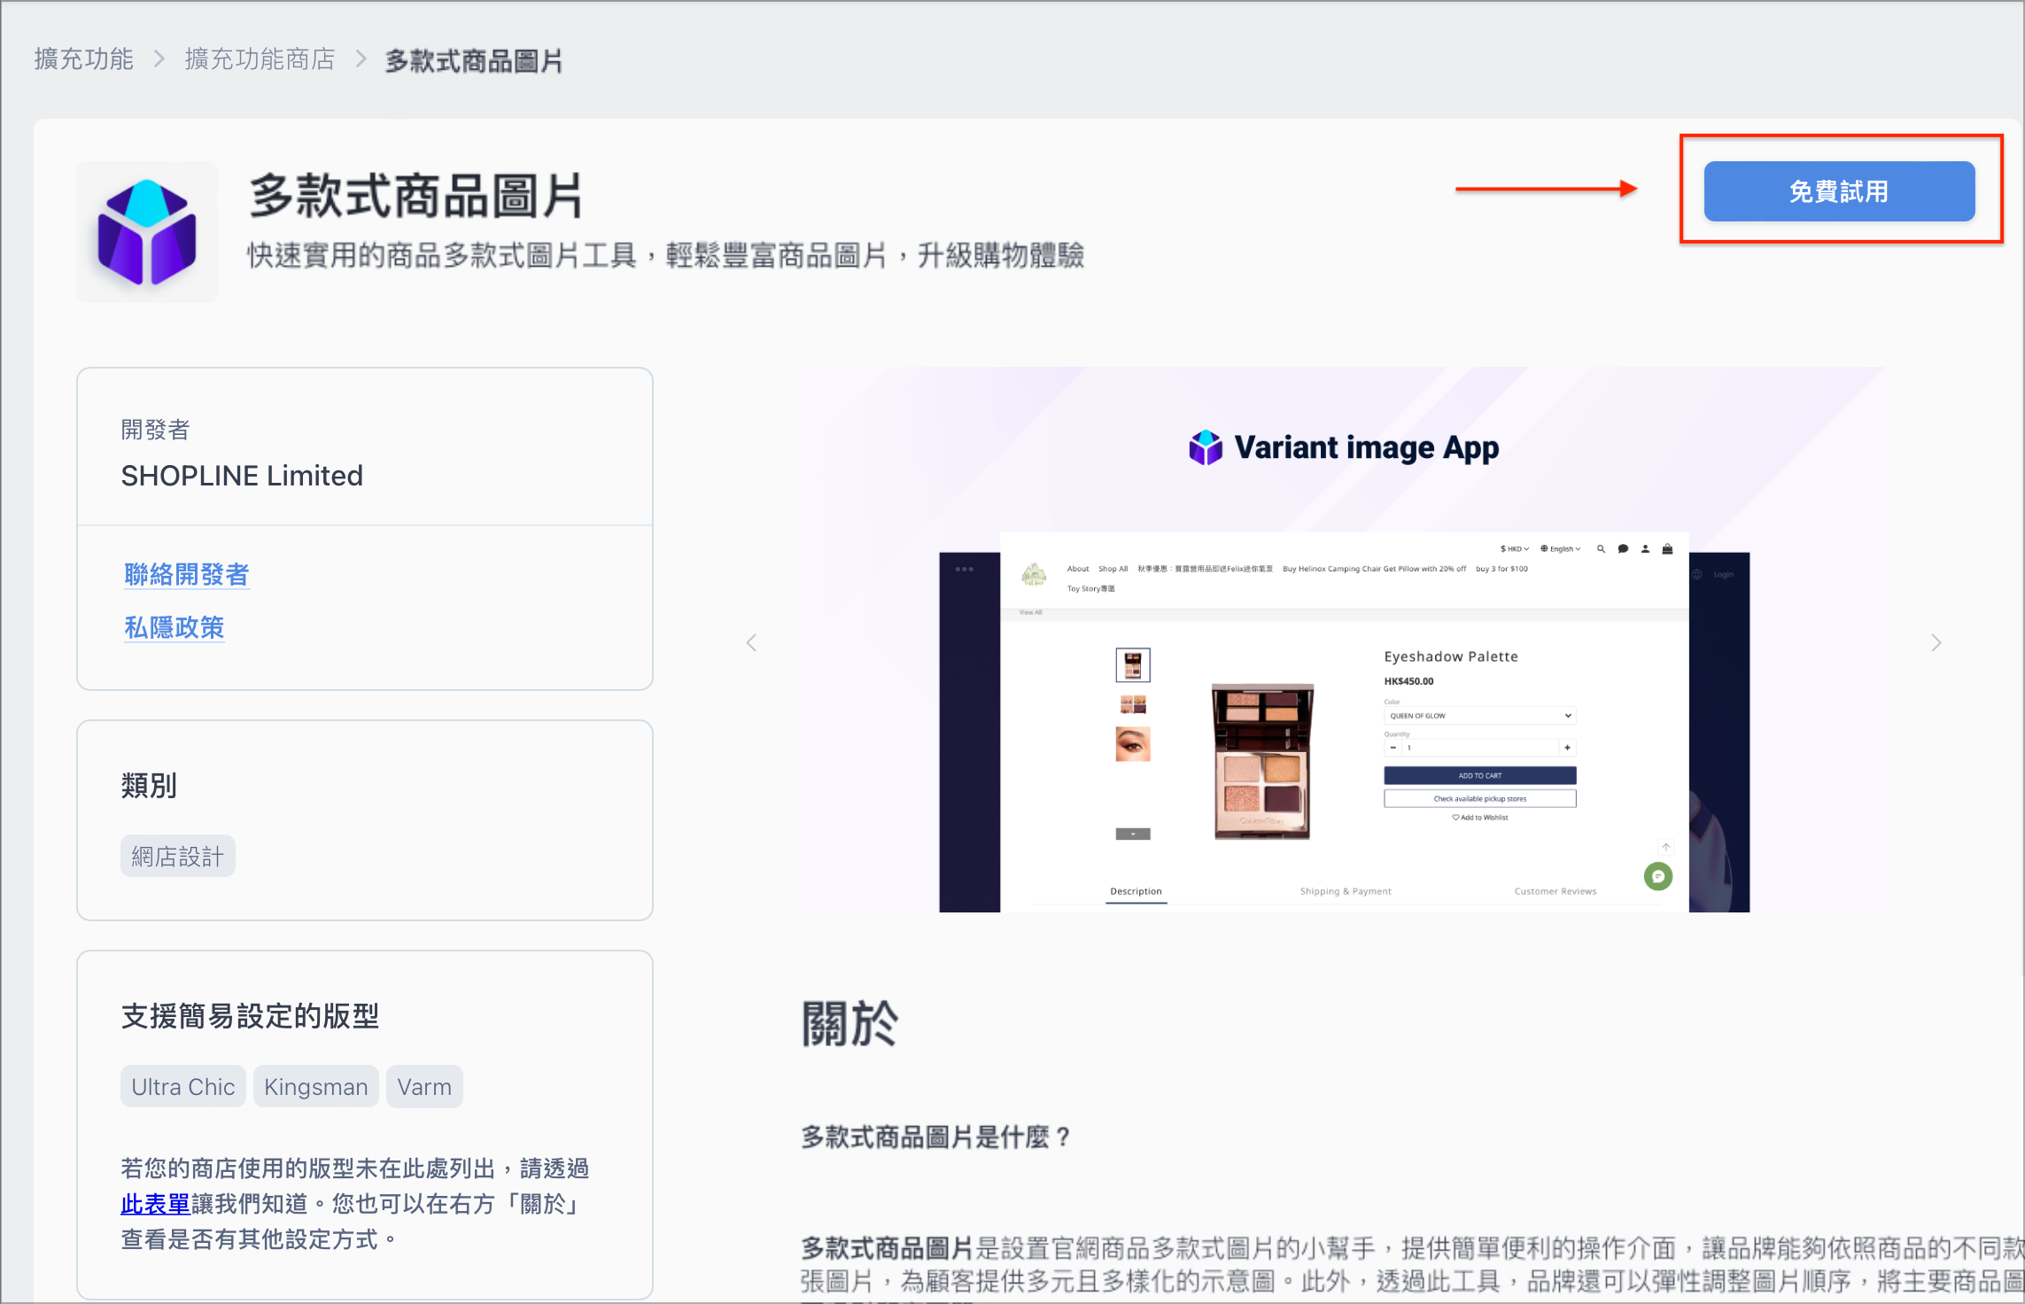
Task: Click the 聯絡開發者 link
Action: [187, 574]
